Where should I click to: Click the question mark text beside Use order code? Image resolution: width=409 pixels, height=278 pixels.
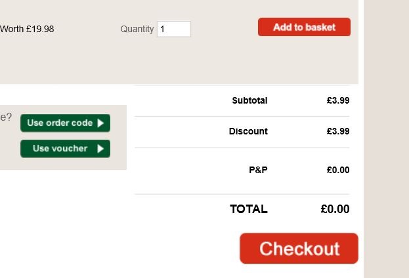6,117
